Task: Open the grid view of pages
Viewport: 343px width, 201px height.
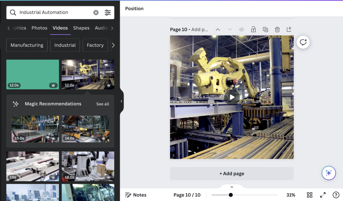Action: point(309,195)
